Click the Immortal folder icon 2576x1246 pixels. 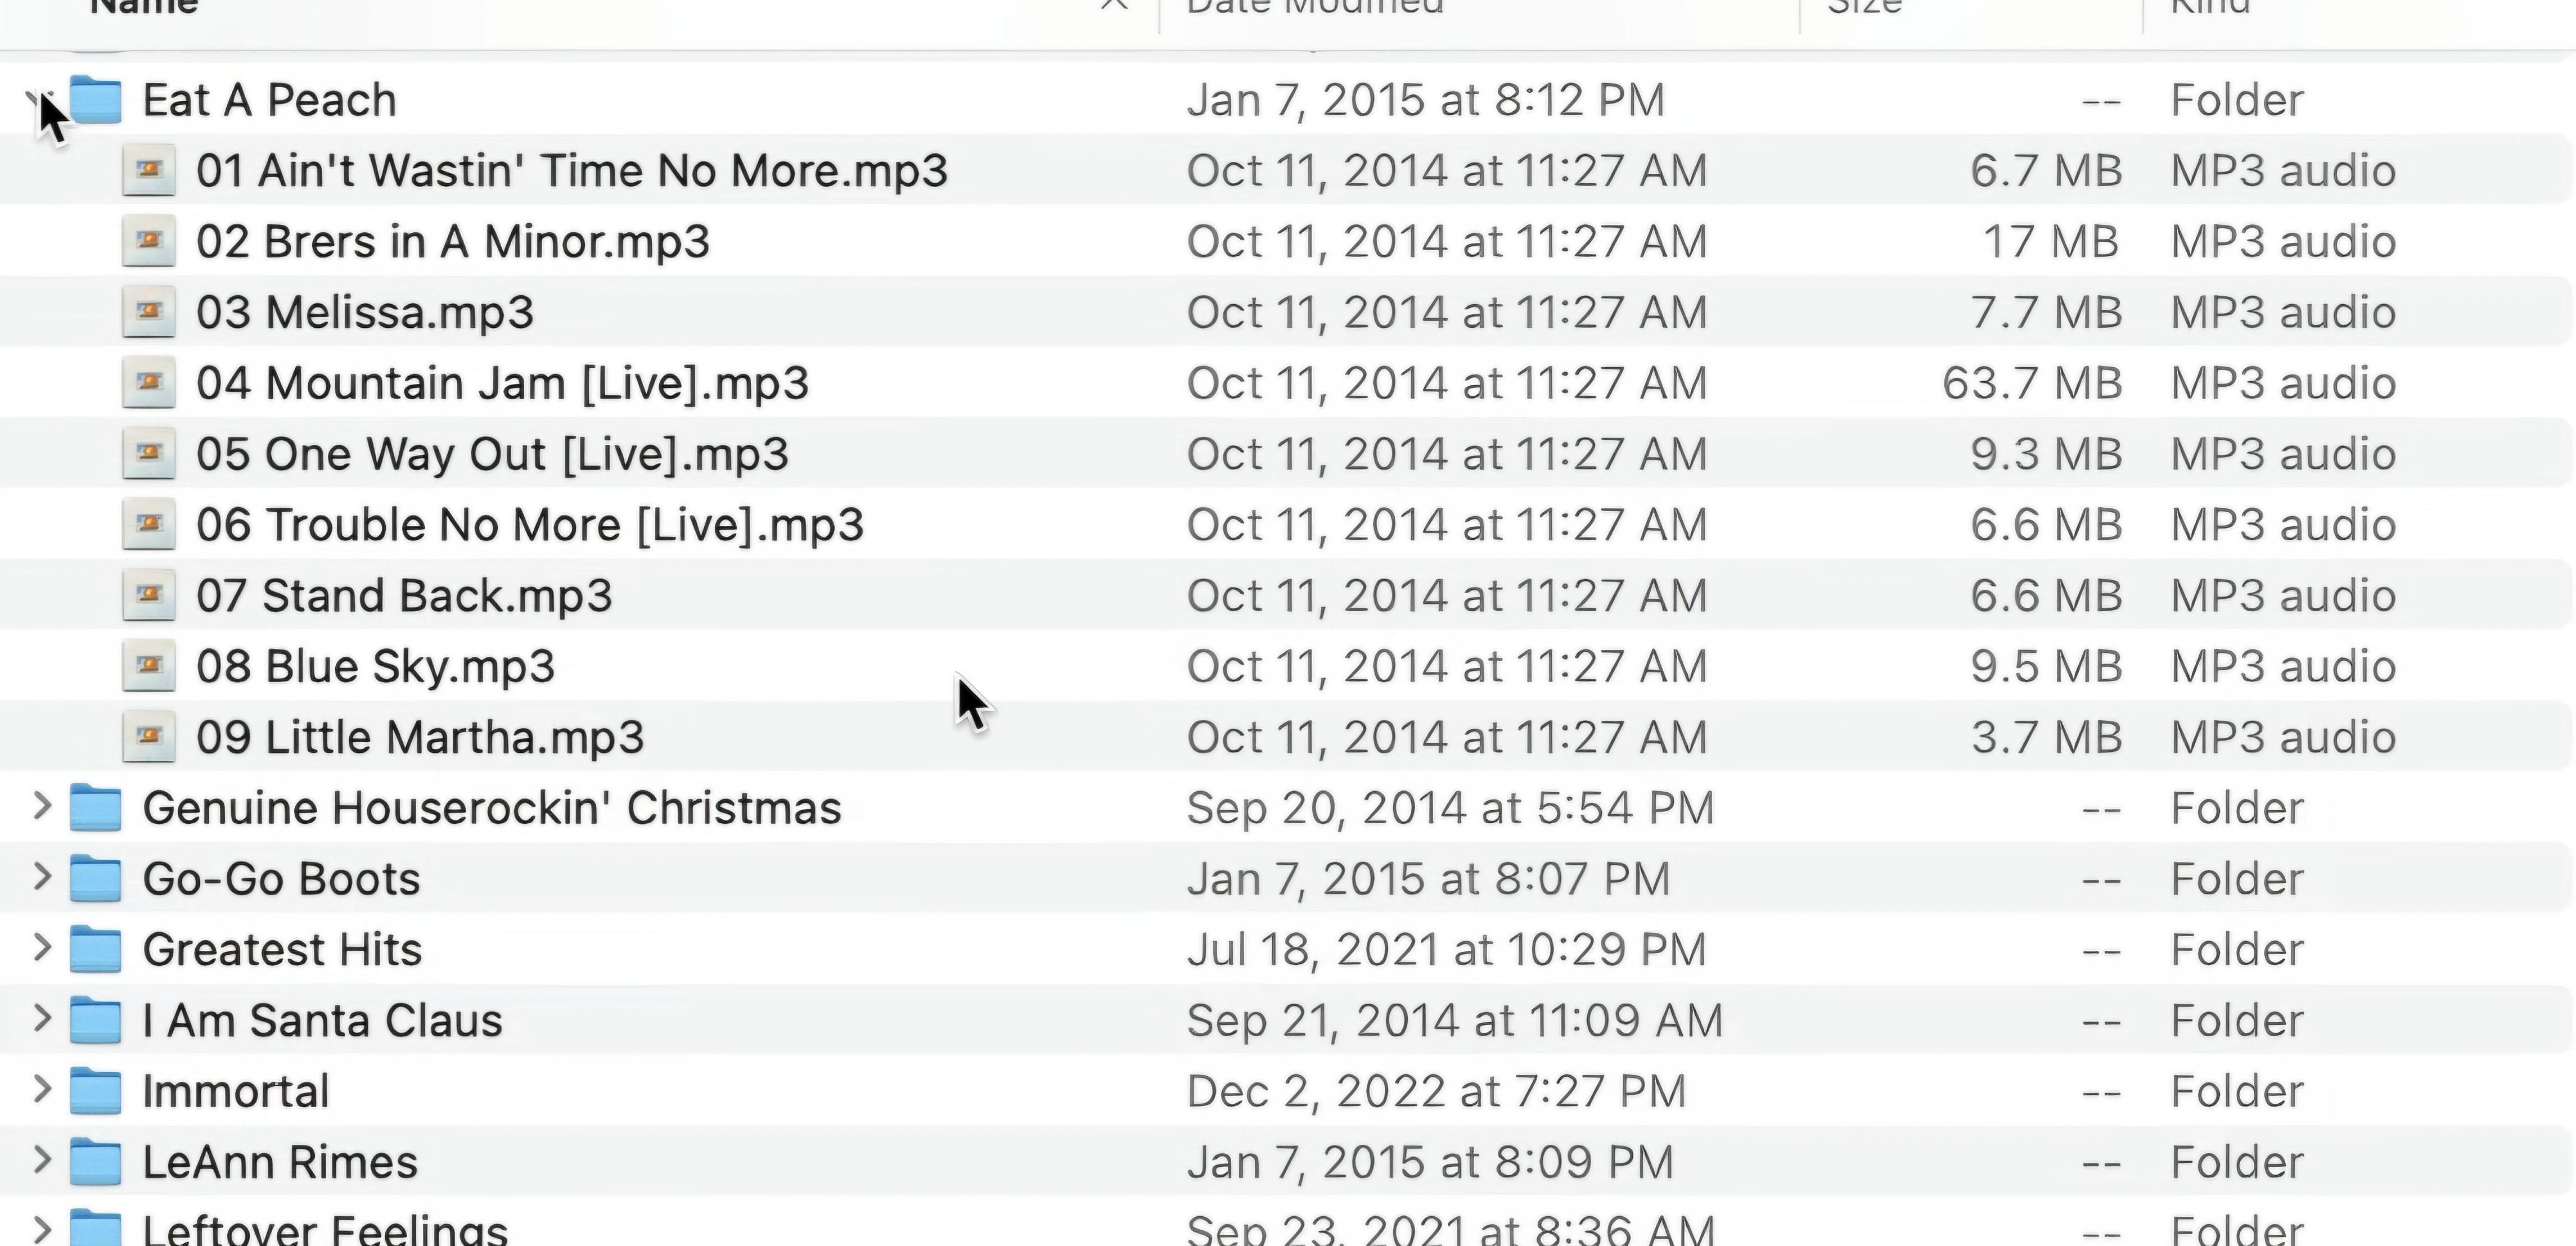coord(96,1090)
